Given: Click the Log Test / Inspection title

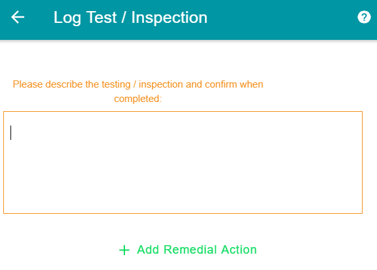Looking at the screenshot, I should pyautogui.click(x=130, y=18).
